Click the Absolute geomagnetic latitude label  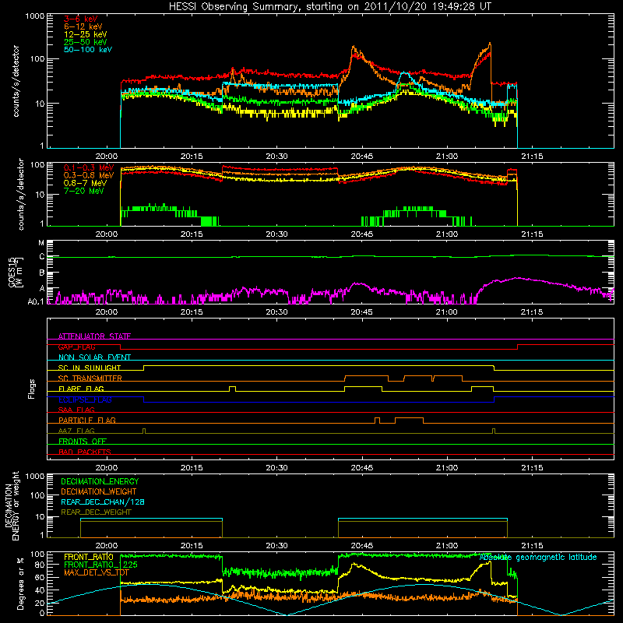click(x=538, y=558)
